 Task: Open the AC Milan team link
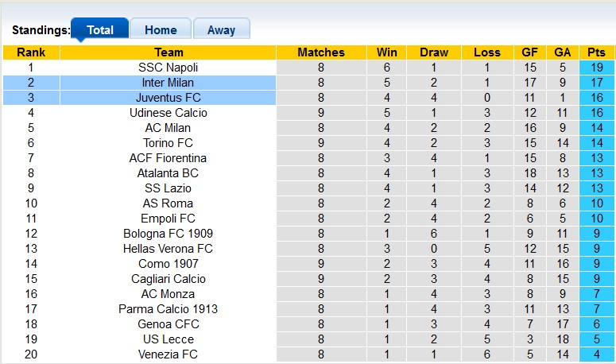[x=168, y=128]
